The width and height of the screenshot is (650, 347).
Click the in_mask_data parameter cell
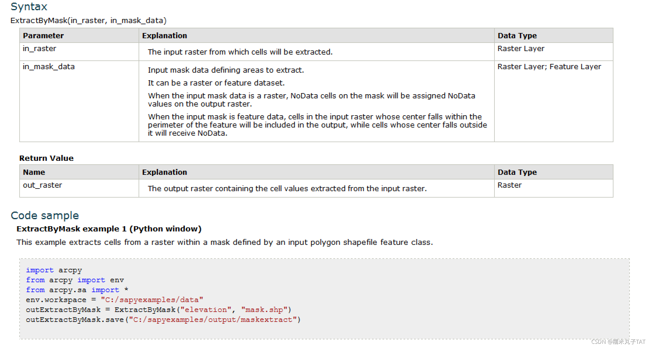click(49, 67)
